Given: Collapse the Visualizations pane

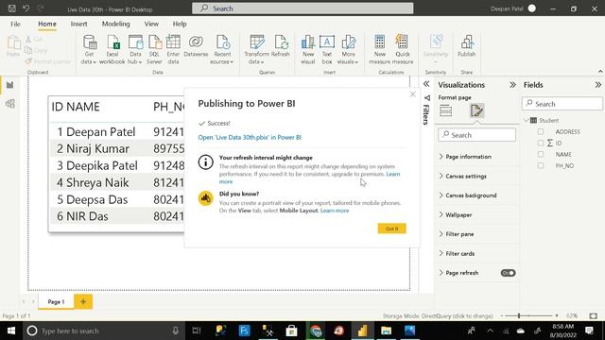Looking at the screenshot, I should 512,85.
